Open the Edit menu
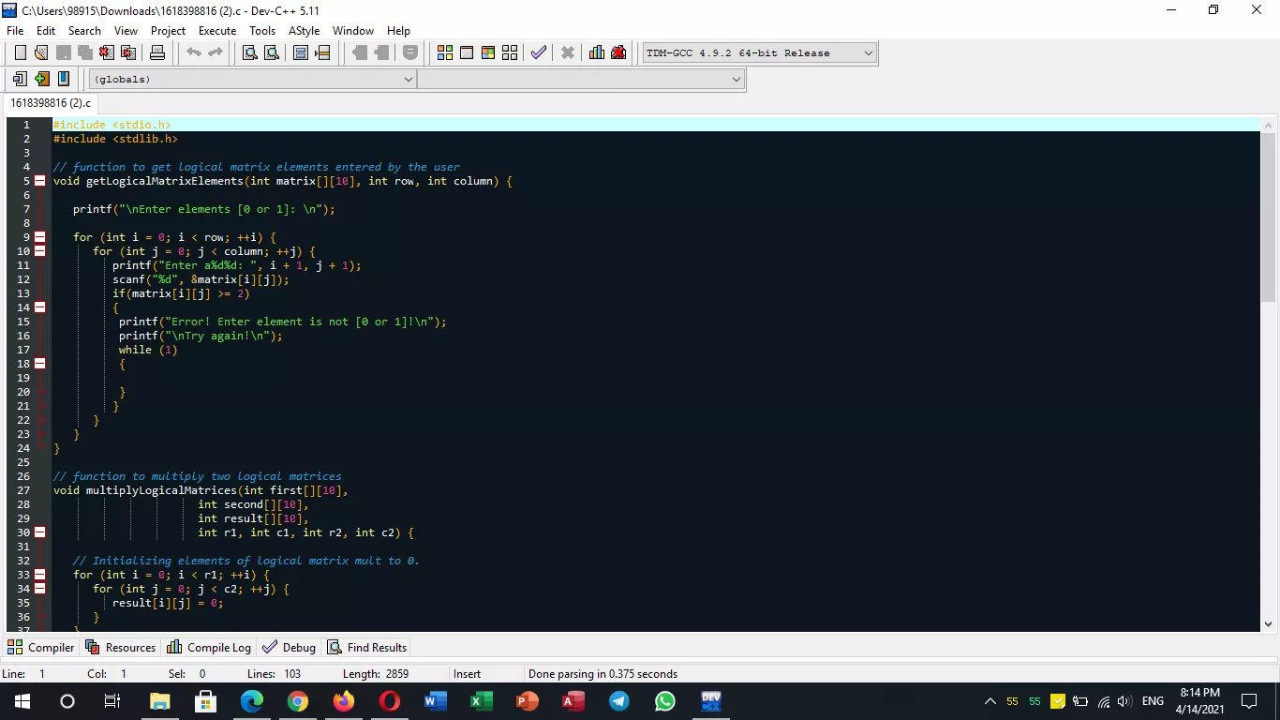This screenshot has height=720, width=1280. point(46,31)
